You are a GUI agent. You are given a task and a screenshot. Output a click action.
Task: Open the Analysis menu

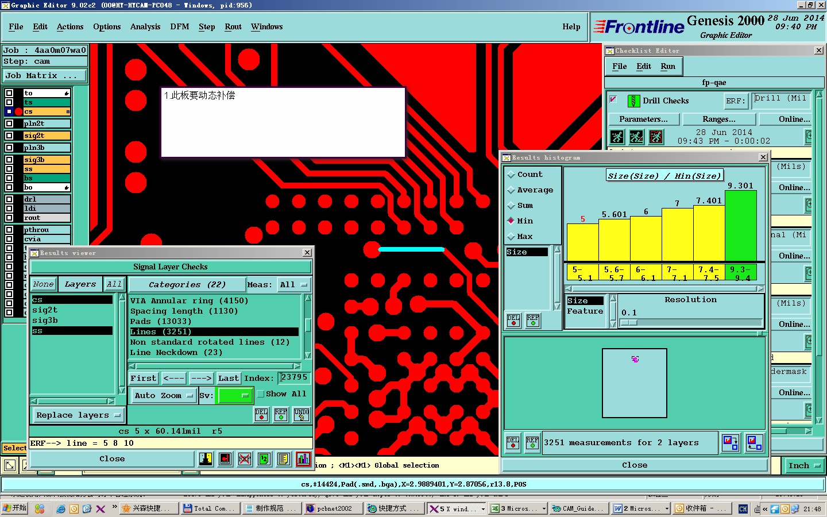145,27
